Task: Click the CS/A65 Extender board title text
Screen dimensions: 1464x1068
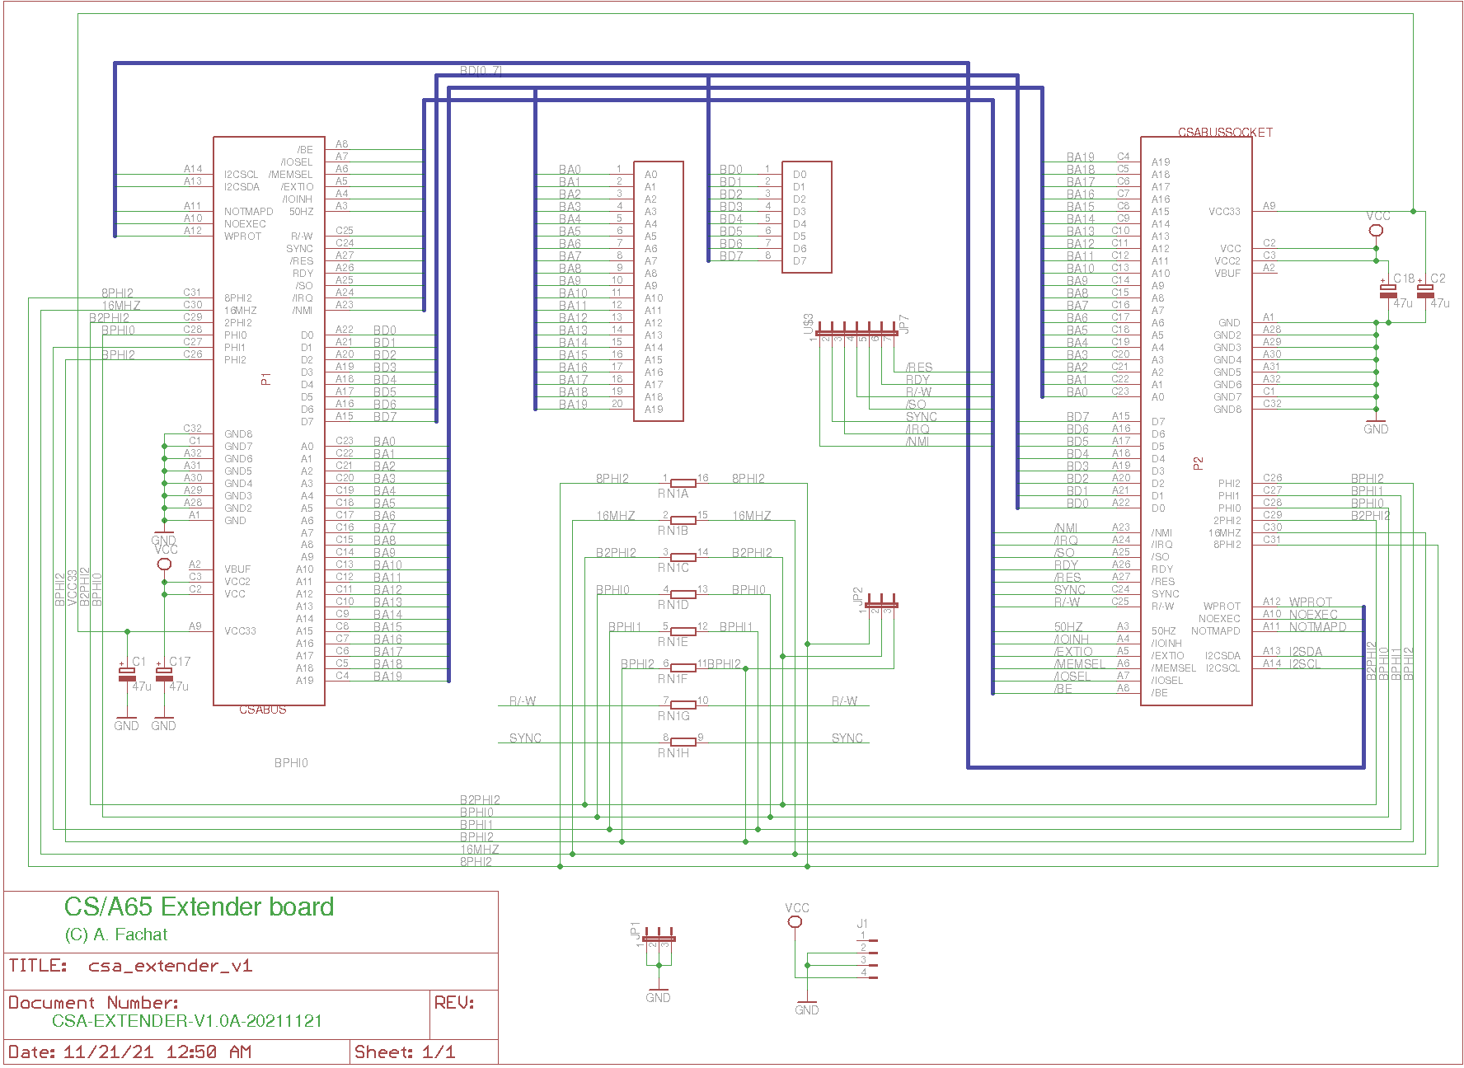Action: tap(199, 907)
